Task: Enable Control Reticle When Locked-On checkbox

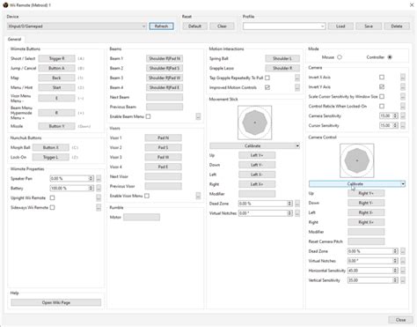Action: click(x=382, y=106)
